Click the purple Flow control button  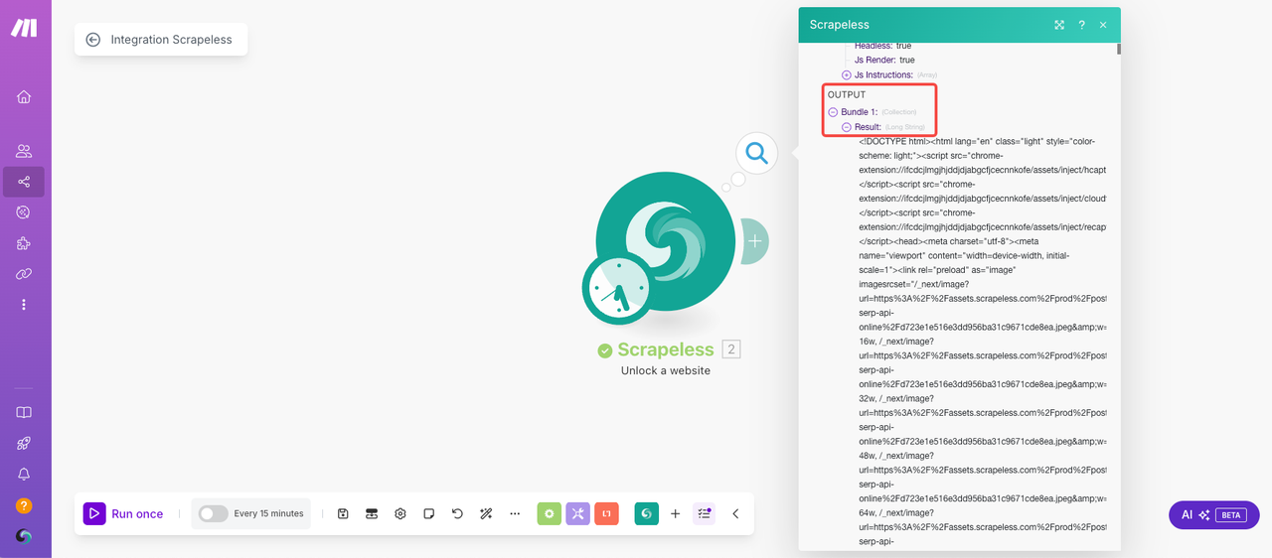pyautogui.click(x=578, y=513)
